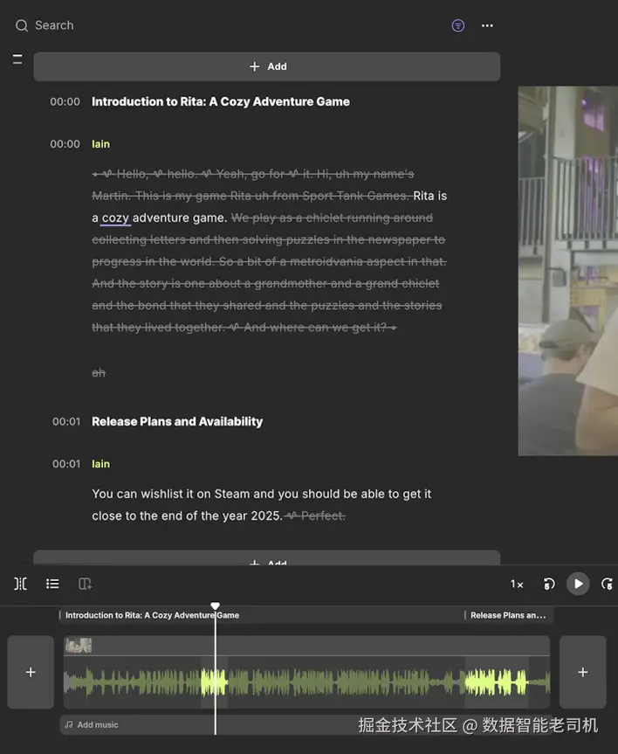Click the Search input field

(54, 25)
